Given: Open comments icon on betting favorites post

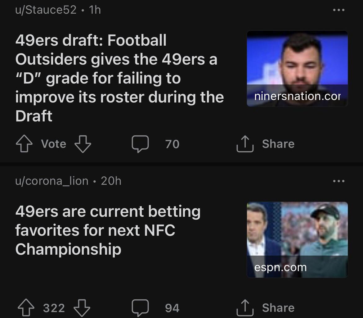Looking at the screenshot, I should point(140,308).
